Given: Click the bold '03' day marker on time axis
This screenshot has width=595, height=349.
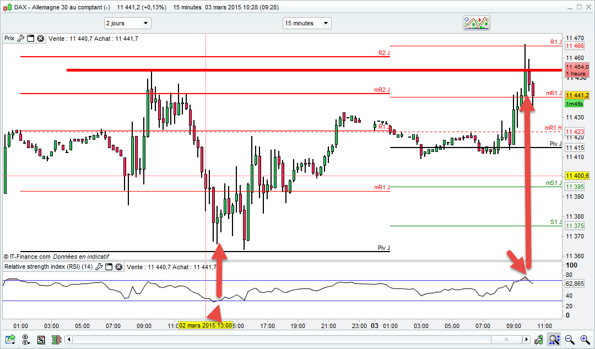Looking at the screenshot, I should tap(375, 325).
